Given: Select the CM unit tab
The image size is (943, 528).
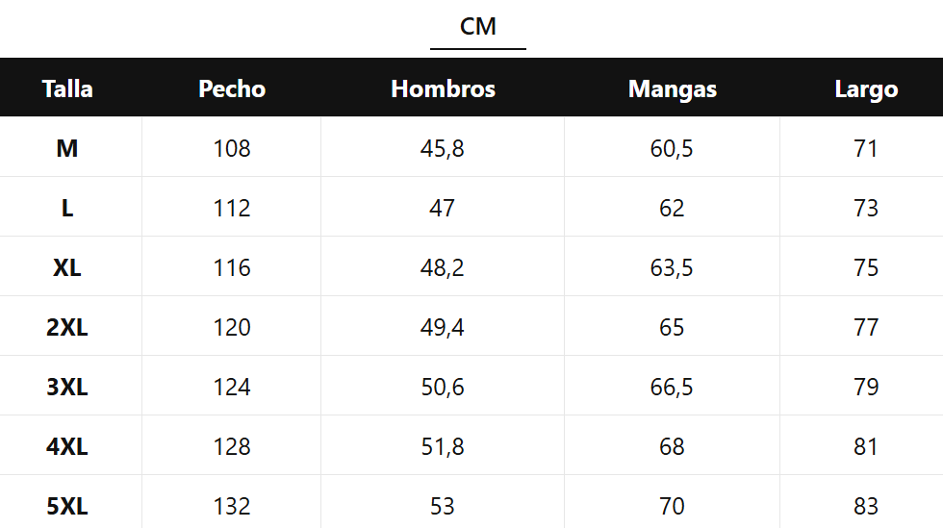Looking at the screenshot, I should (x=478, y=27).
